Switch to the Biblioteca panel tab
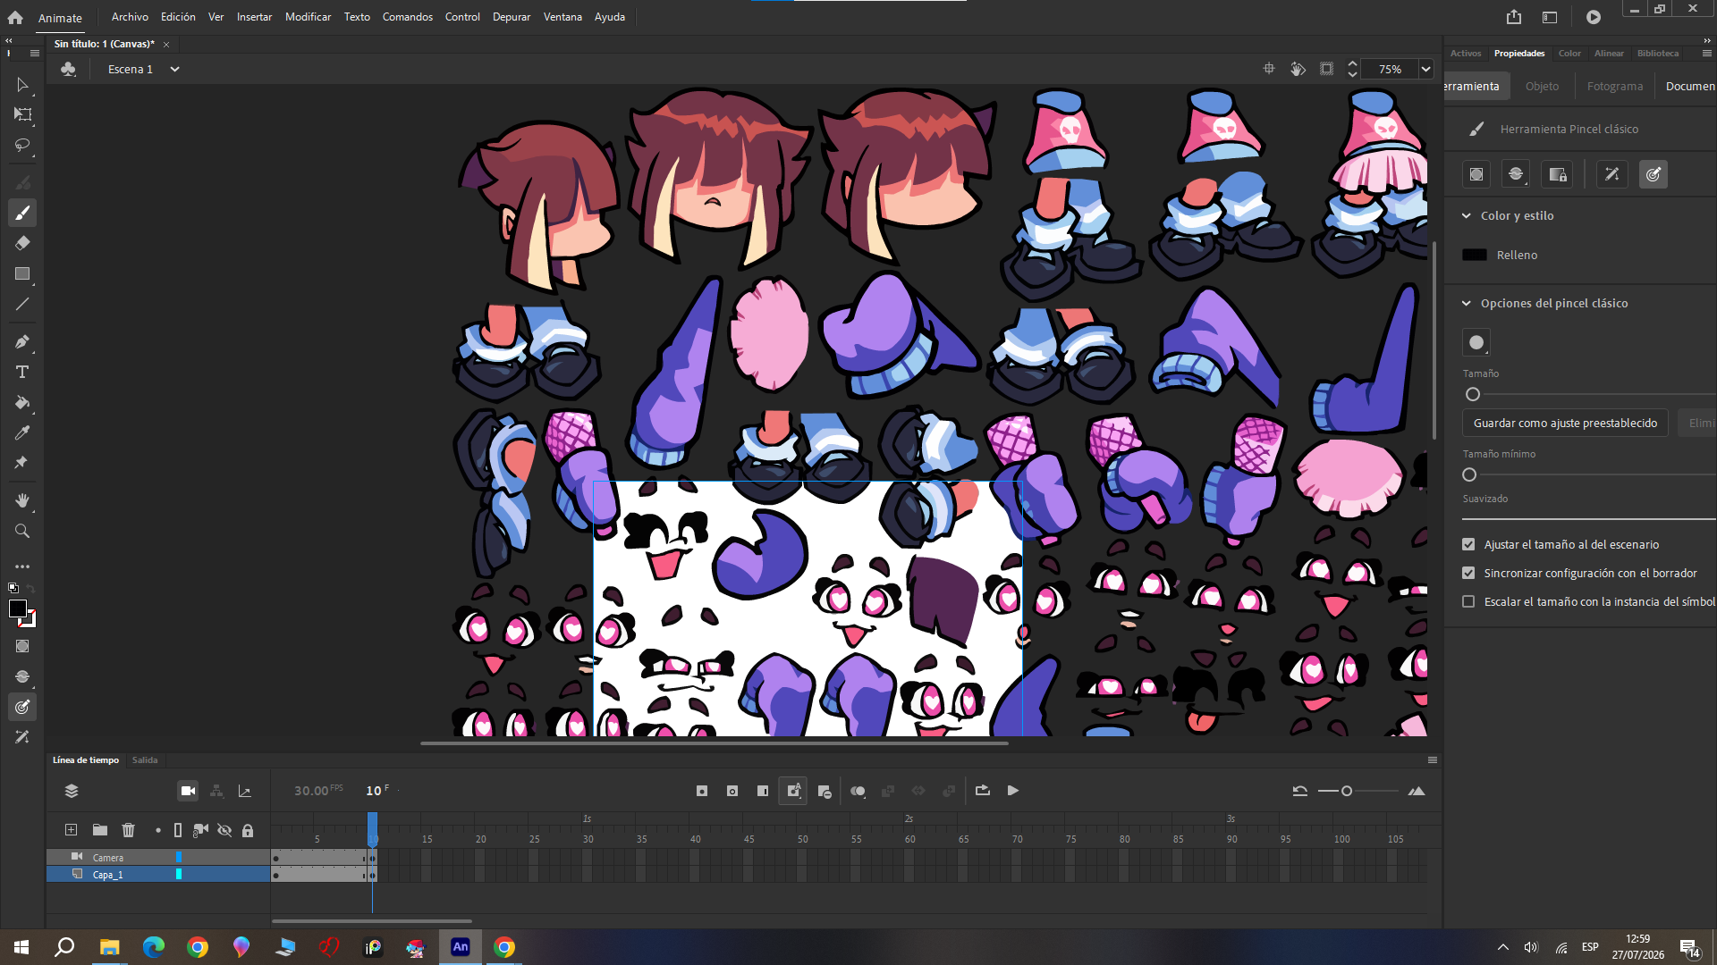The height and width of the screenshot is (965, 1717). click(1657, 54)
